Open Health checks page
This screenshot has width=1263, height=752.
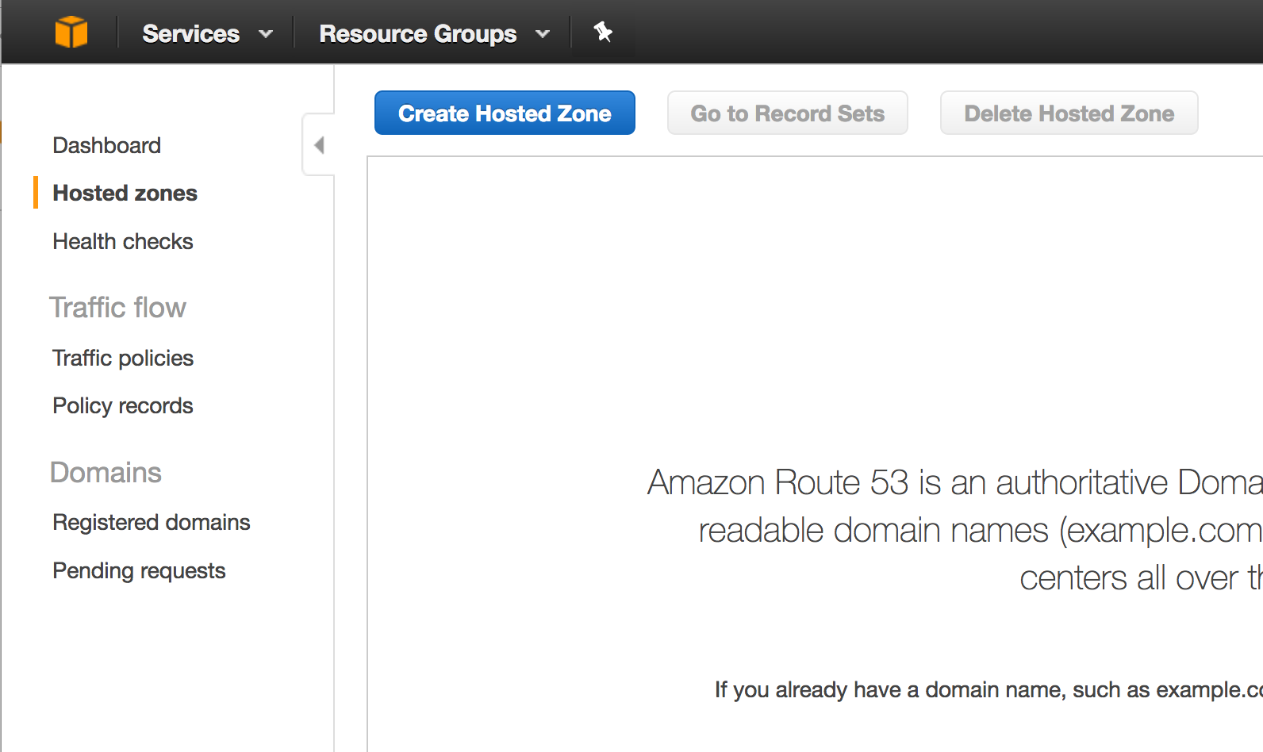click(123, 241)
